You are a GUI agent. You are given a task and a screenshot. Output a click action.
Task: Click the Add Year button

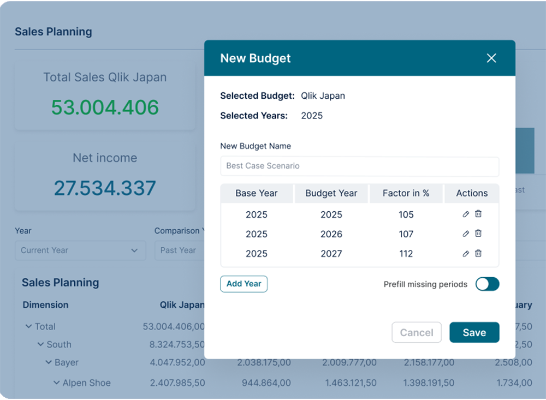tap(244, 284)
